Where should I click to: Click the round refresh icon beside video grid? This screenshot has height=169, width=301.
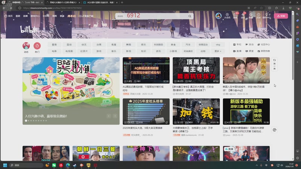(275, 130)
